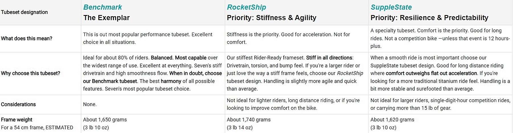The width and height of the screenshot is (513, 133).
Task: Select "The Exemplar" subtitle text
Action: (x=106, y=18)
